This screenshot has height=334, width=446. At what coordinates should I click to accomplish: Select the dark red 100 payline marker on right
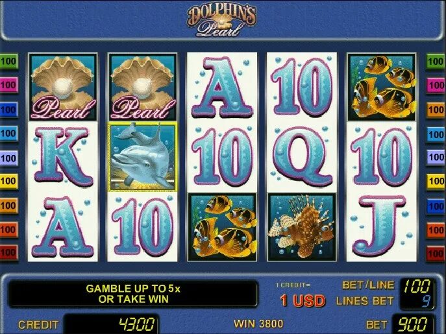436,254
